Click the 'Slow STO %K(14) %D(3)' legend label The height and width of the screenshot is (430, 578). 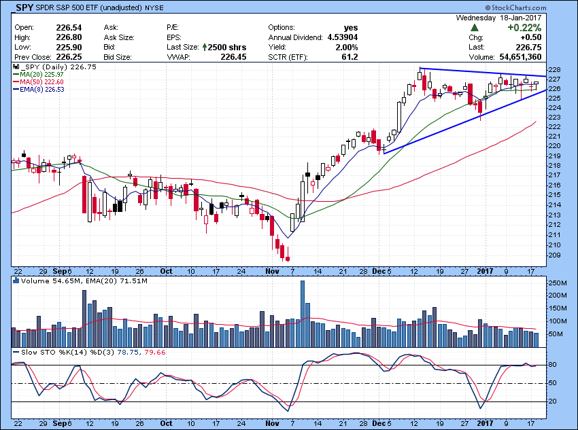coord(68,353)
